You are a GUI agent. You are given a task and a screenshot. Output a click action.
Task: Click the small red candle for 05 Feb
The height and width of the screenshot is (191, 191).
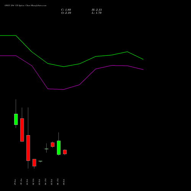[x=53, y=145]
